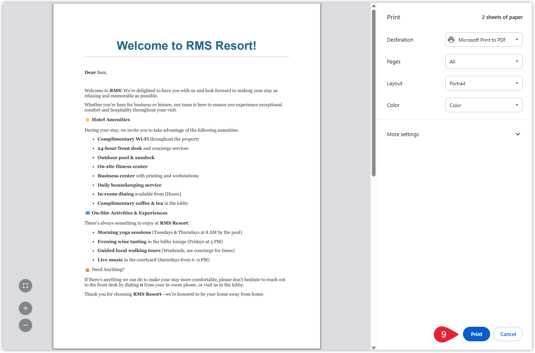Click the 'Outdoor pool & sundeck' bullet
Viewport: 535px width, 353px height.
[126, 158]
